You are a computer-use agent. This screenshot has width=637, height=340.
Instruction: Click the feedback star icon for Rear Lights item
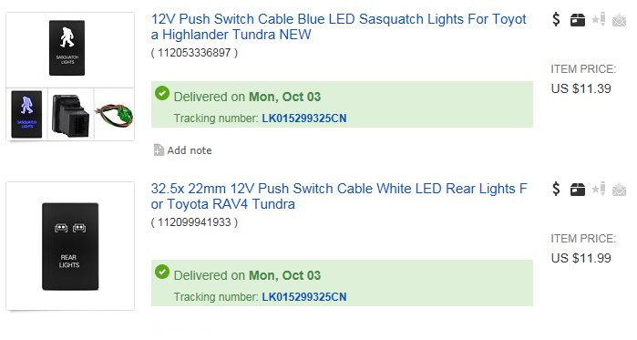click(599, 189)
